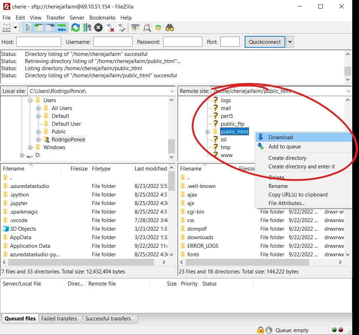This screenshot has width=359, height=335.
Task: Cancel the current operation
Action: 98,28
